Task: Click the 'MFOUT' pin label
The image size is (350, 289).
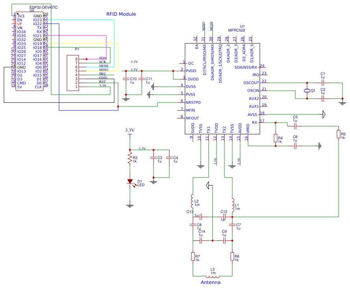Action: point(193,118)
